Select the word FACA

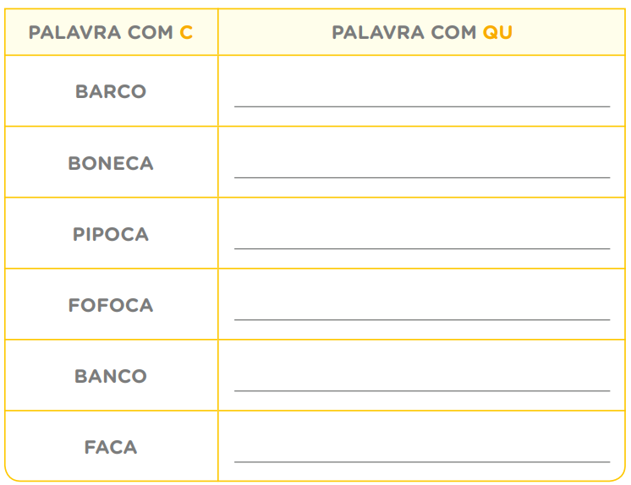[x=111, y=447]
